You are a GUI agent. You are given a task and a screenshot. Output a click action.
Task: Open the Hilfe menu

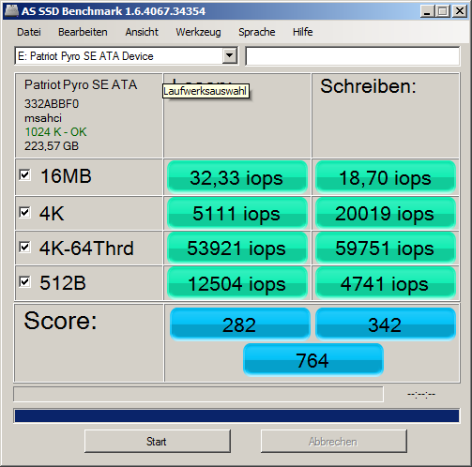tap(303, 32)
